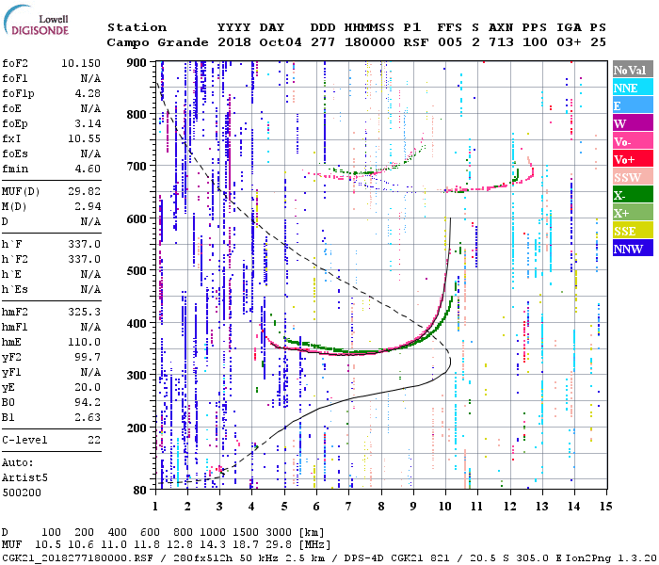Click the year 2018 in the header
This screenshot has height=565, width=659.
(234, 42)
